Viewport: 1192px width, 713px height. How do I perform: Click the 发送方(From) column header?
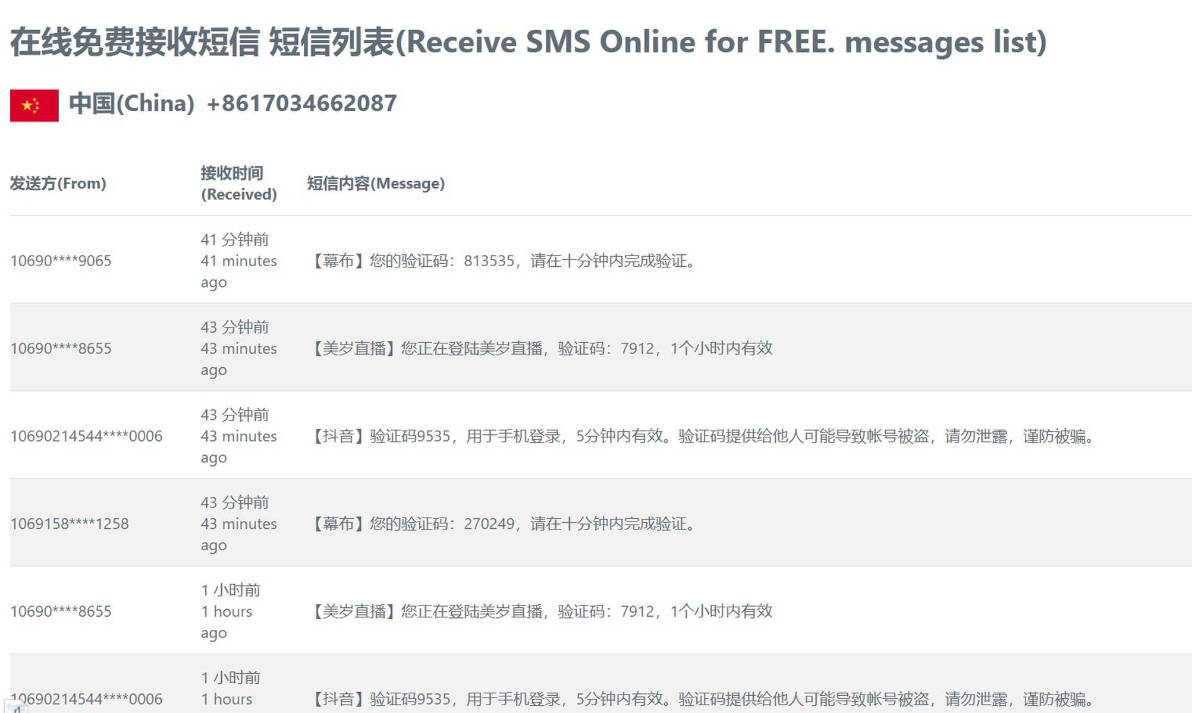point(58,184)
